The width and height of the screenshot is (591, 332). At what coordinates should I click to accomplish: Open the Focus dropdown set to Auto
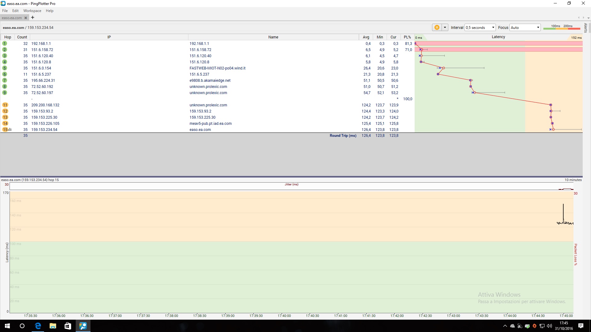525,27
